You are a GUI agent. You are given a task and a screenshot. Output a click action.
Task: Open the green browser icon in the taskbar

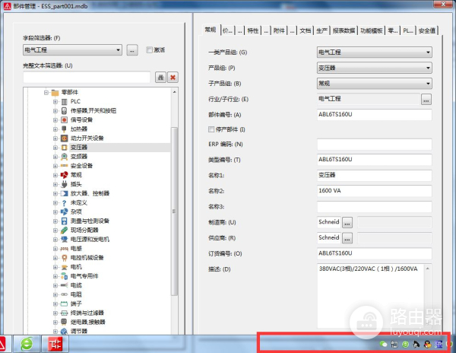click(x=27, y=344)
